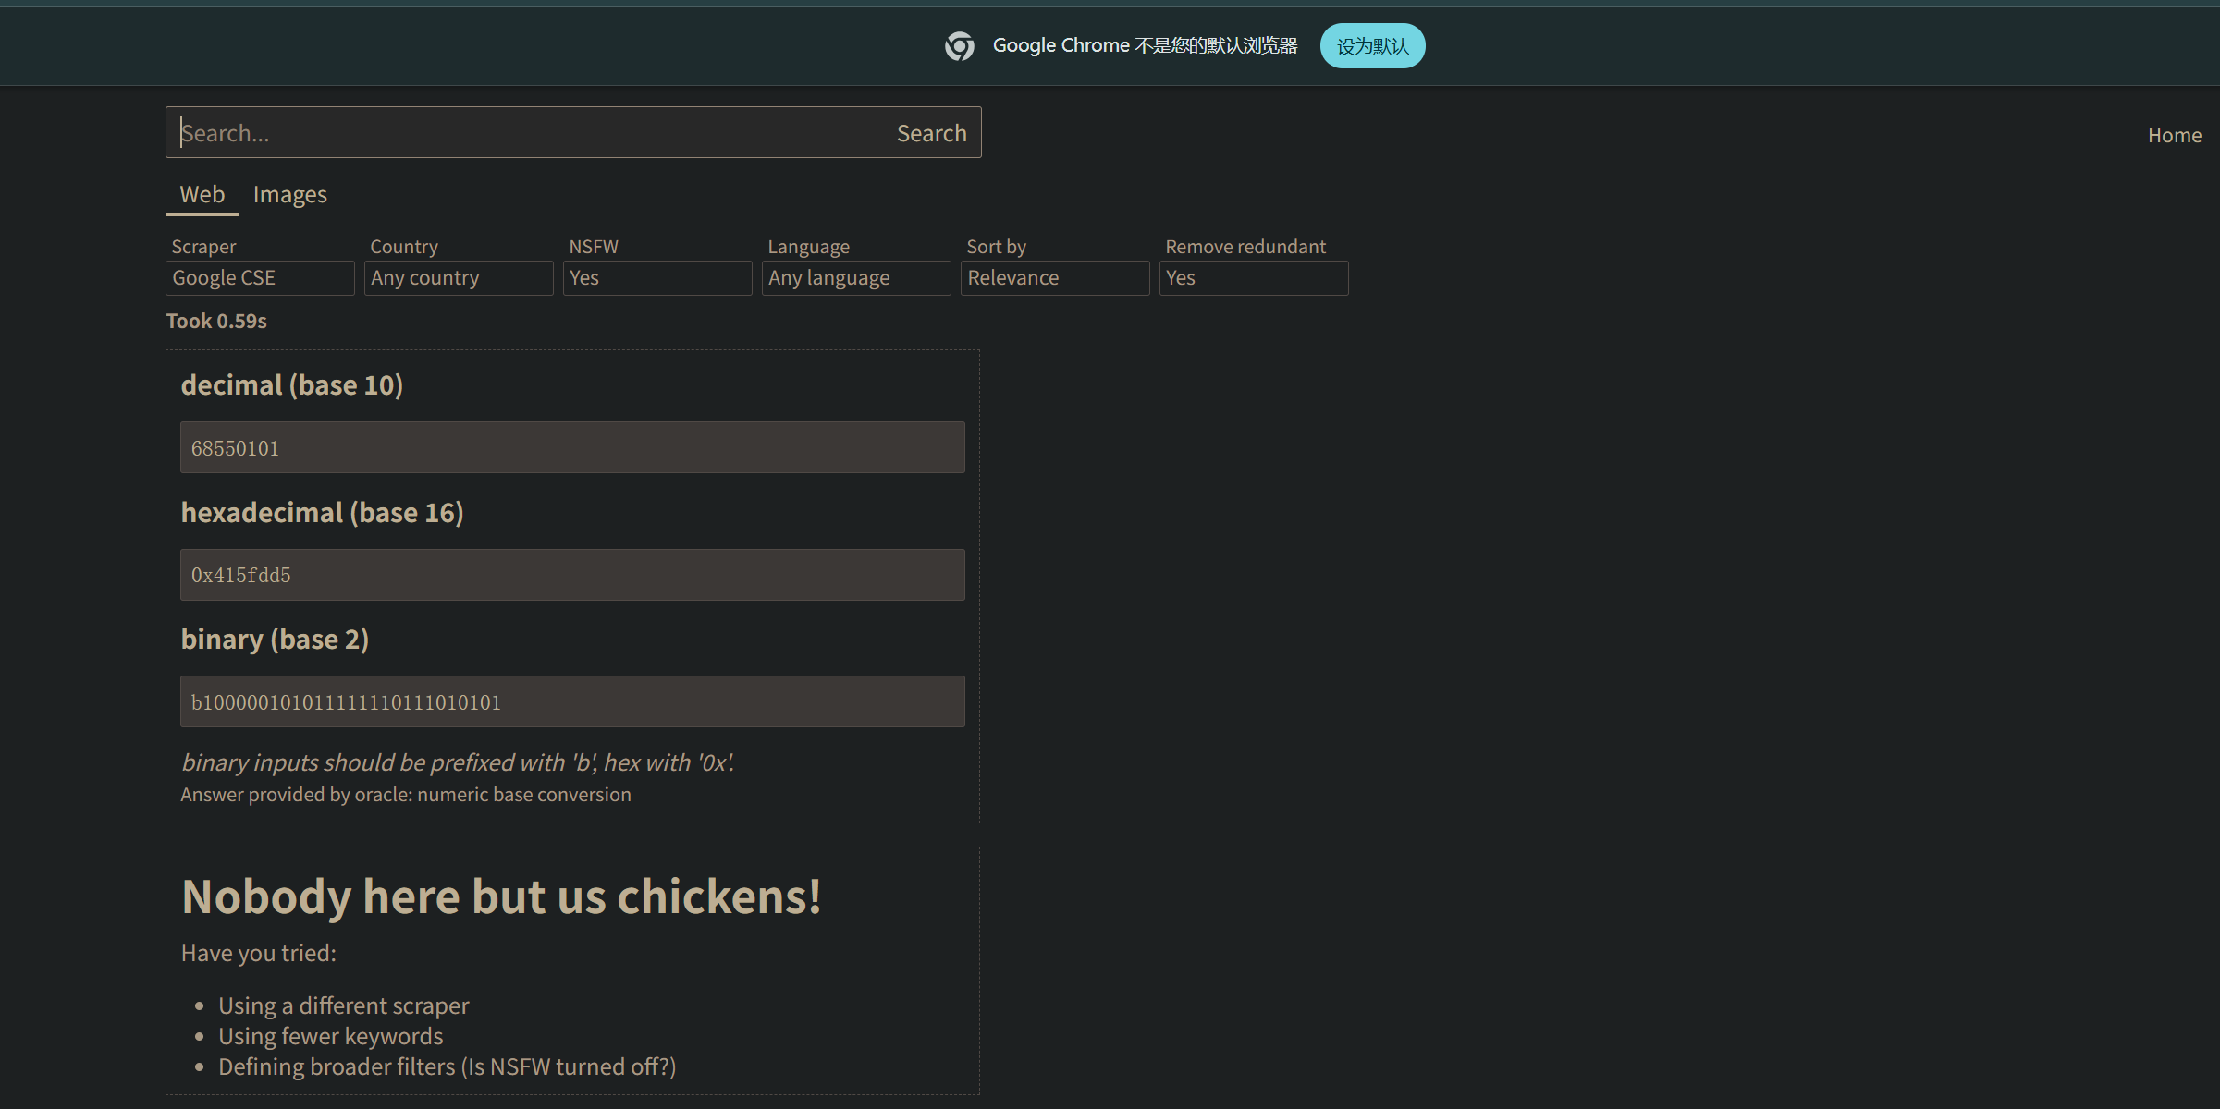Viewport: 2220px width, 1109px height.
Task: Select the Web tab
Action: tap(202, 195)
